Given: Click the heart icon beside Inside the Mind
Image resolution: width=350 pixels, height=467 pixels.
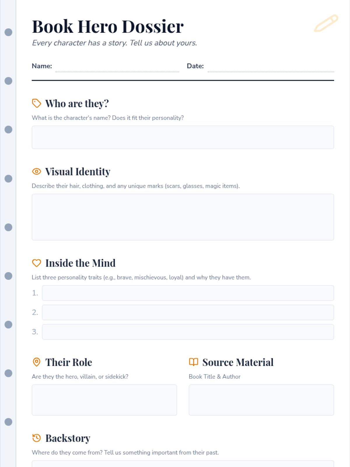Looking at the screenshot, I should click(36, 263).
